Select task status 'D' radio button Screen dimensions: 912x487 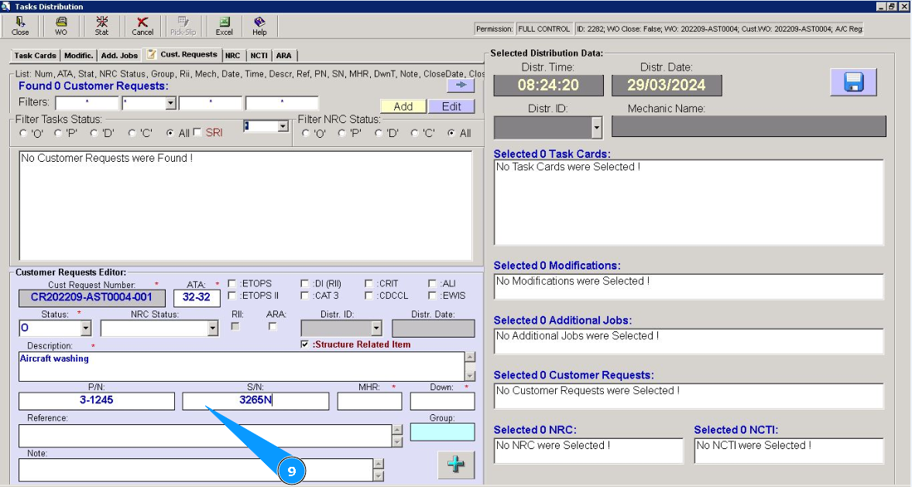(94, 133)
